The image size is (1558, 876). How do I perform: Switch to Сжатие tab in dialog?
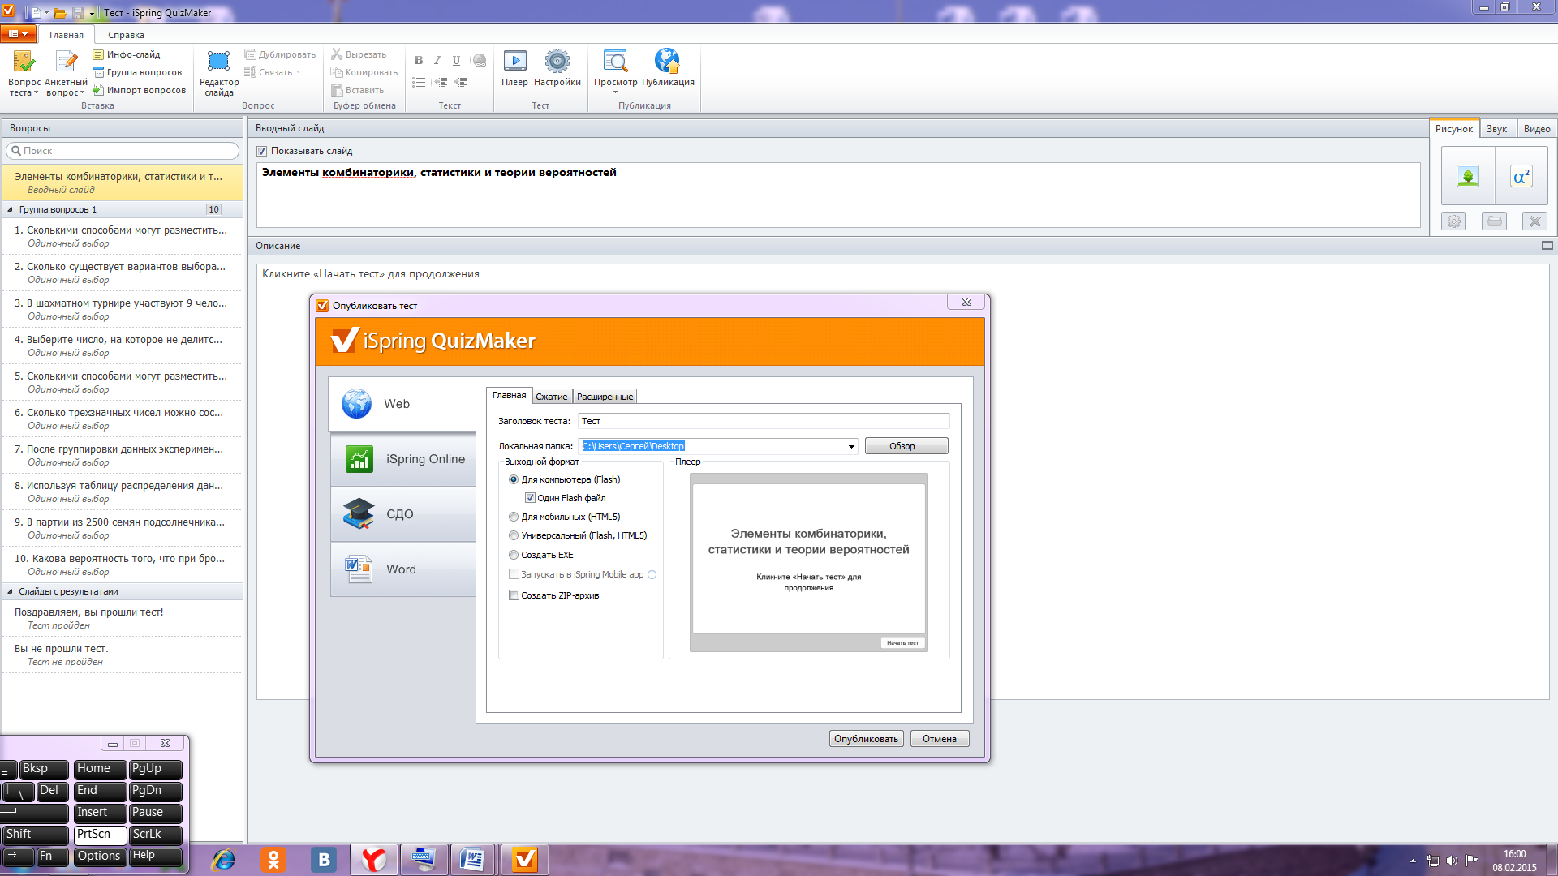pos(552,397)
